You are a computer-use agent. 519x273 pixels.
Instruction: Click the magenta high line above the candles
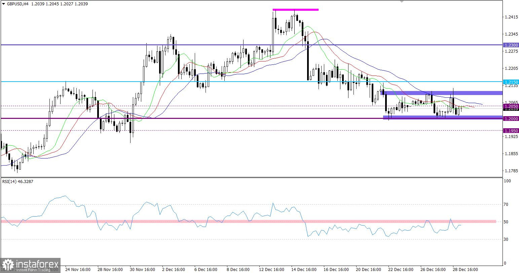(295, 10)
